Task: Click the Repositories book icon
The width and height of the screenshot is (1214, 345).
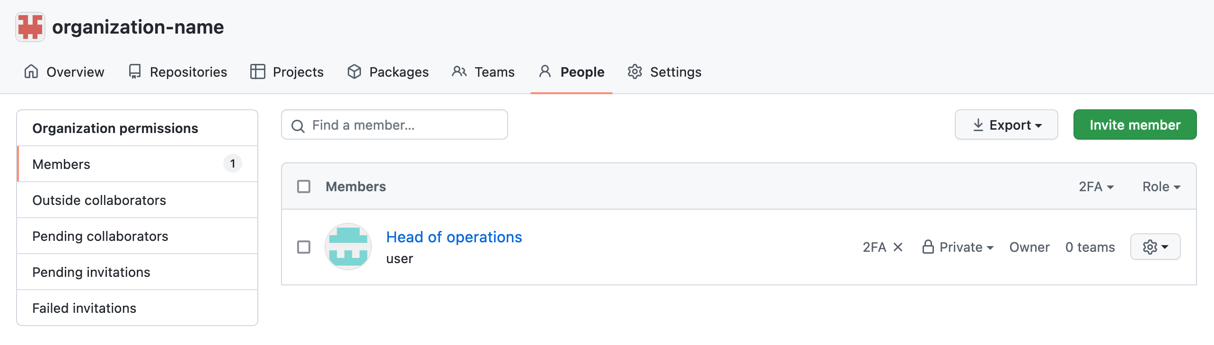Action: coord(135,71)
